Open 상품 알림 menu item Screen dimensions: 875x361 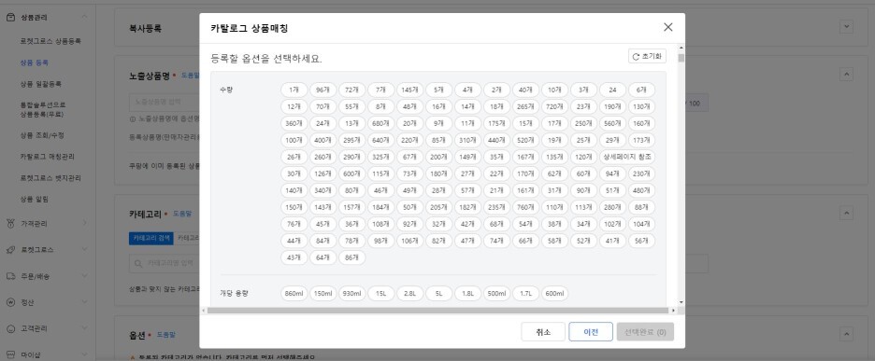click(34, 200)
